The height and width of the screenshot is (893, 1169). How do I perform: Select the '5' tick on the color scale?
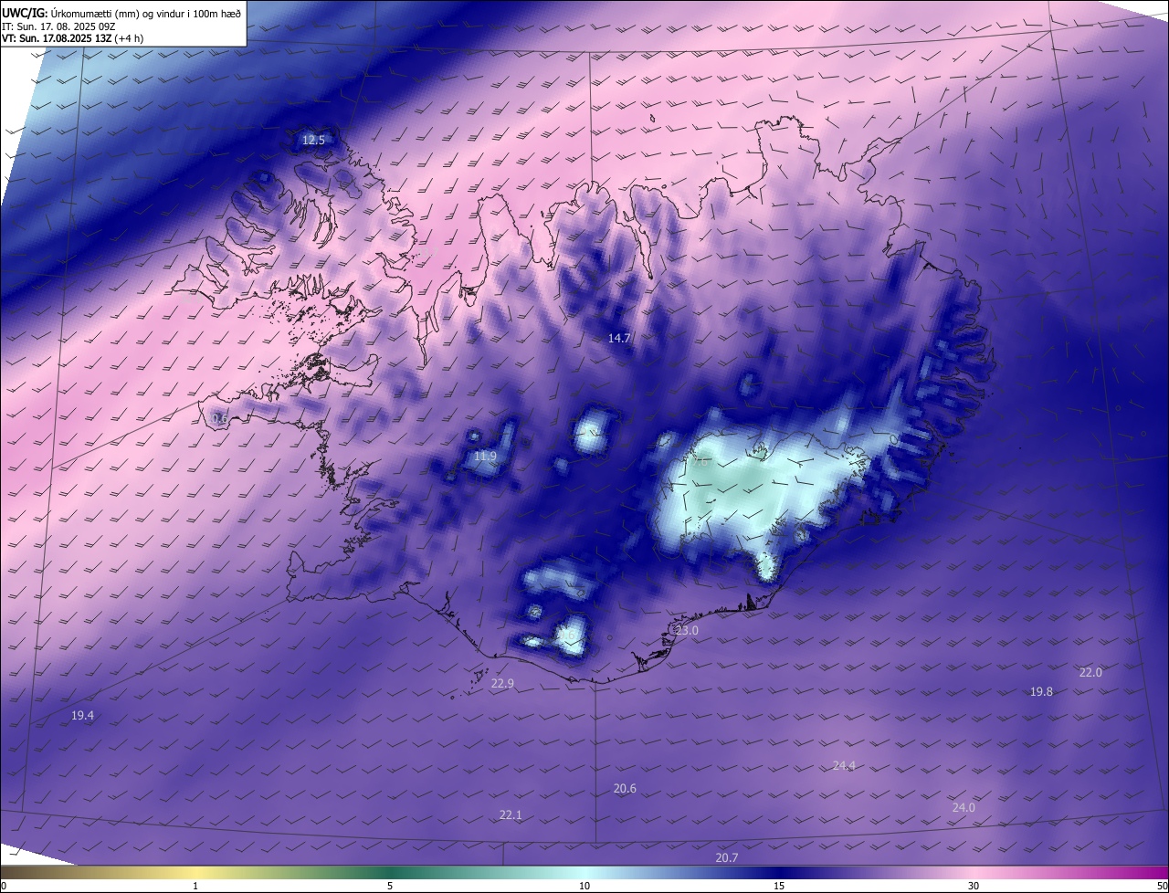click(390, 886)
